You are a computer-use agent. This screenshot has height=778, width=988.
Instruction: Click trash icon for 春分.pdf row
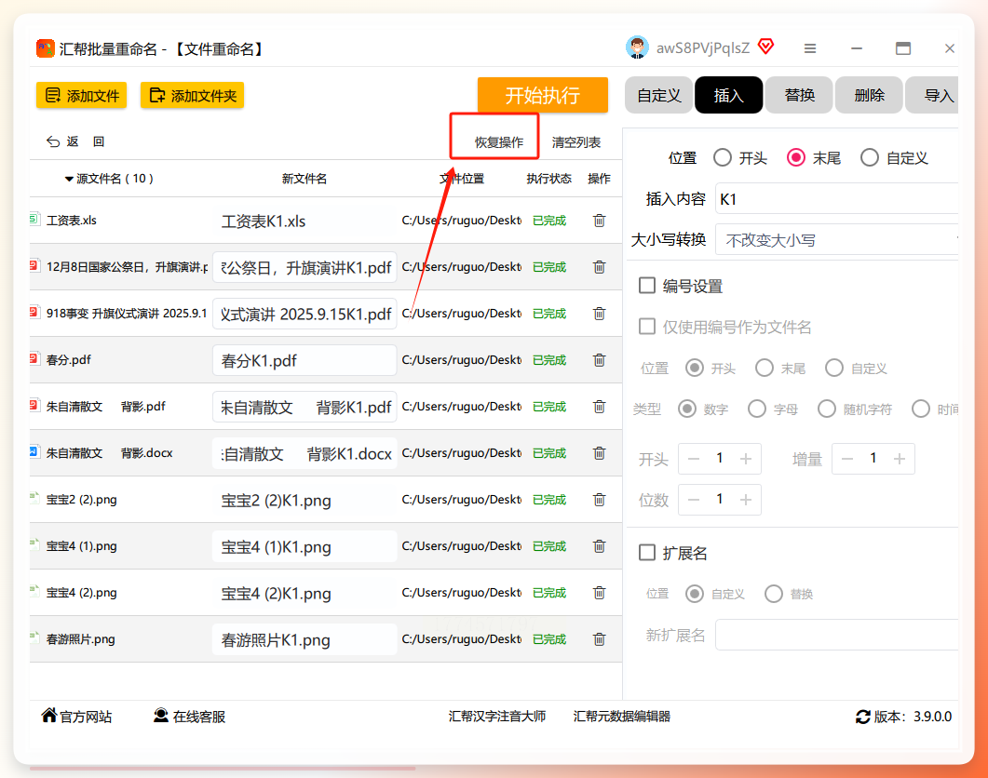599,360
